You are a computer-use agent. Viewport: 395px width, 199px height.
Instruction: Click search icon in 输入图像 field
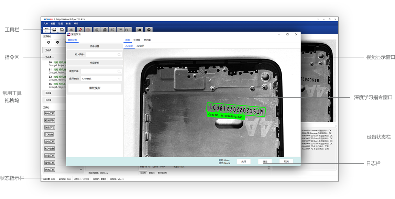click(x=119, y=54)
